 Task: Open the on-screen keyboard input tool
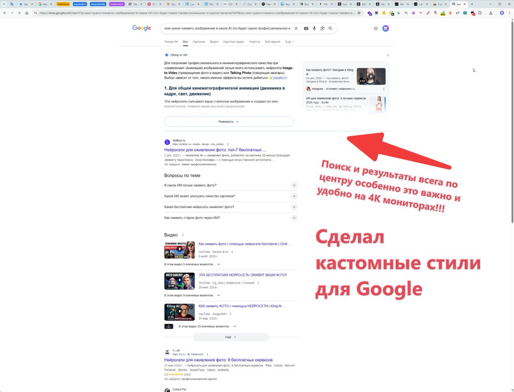[306, 28]
